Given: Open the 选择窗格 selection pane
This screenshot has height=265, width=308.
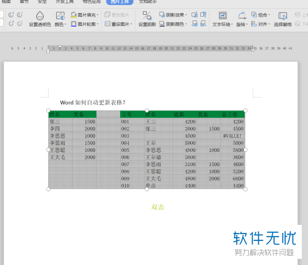Looking at the screenshot, I should (283, 19).
